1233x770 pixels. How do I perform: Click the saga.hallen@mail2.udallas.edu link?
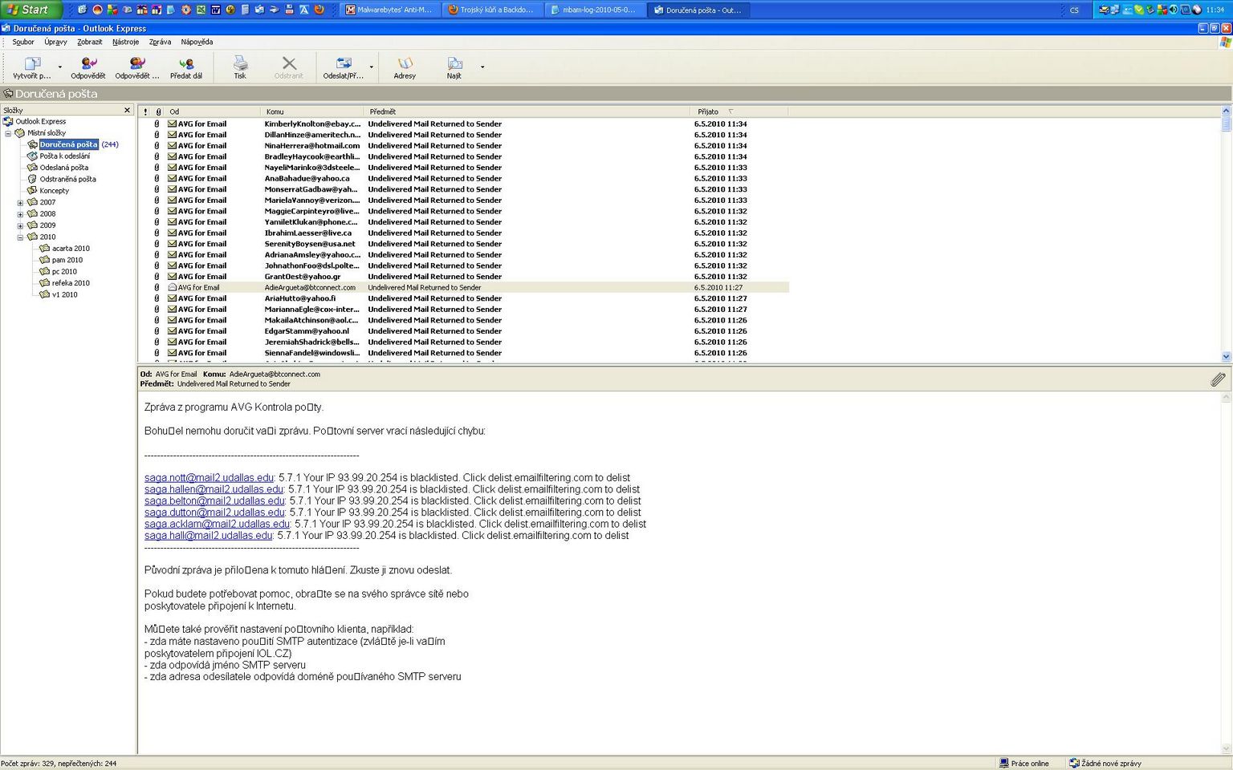coord(214,489)
